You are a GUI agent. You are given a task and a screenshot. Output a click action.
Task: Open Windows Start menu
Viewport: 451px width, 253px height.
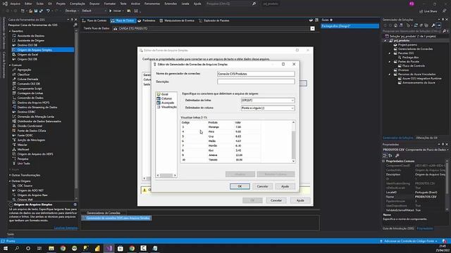tap(6, 248)
